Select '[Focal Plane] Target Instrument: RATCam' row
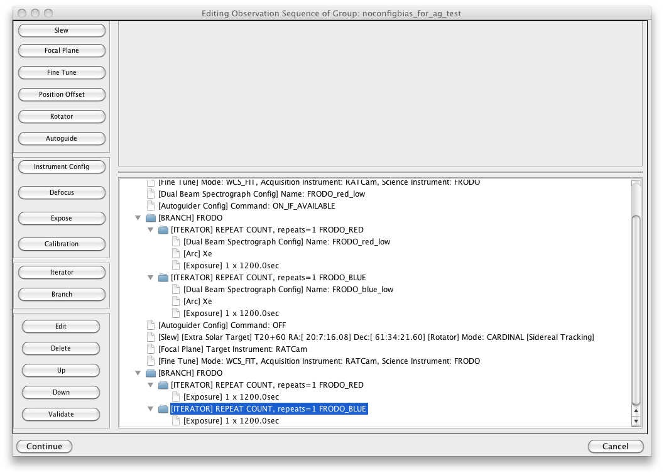 [232, 349]
